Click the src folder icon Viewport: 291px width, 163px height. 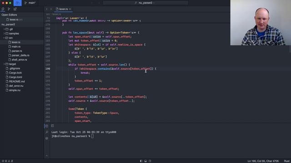coord(7,38)
